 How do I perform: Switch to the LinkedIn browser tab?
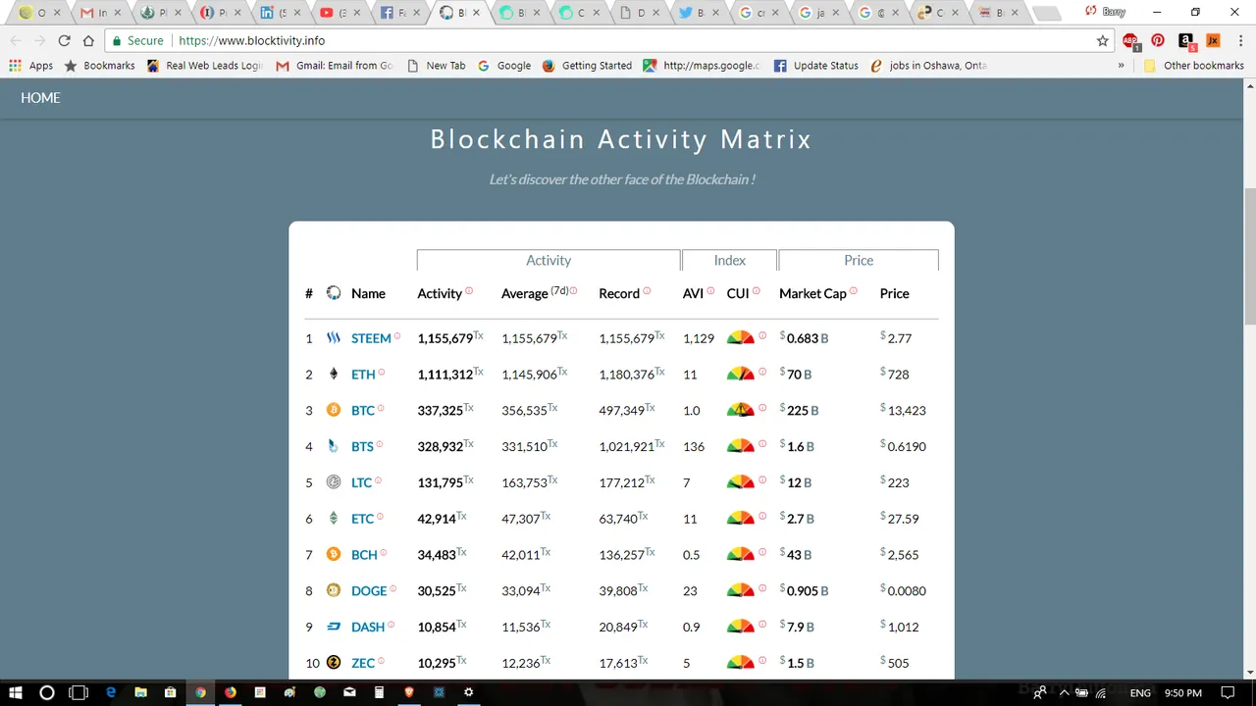(x=278, y=13)
